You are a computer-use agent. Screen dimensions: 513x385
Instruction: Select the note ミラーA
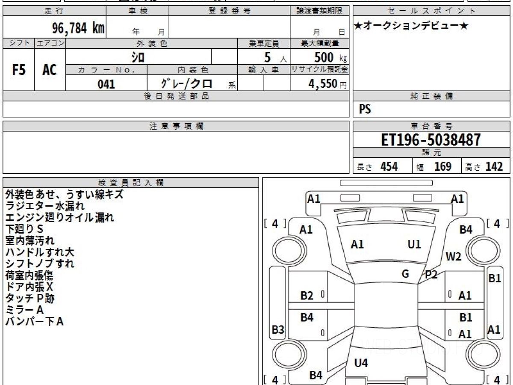(24, 310)
